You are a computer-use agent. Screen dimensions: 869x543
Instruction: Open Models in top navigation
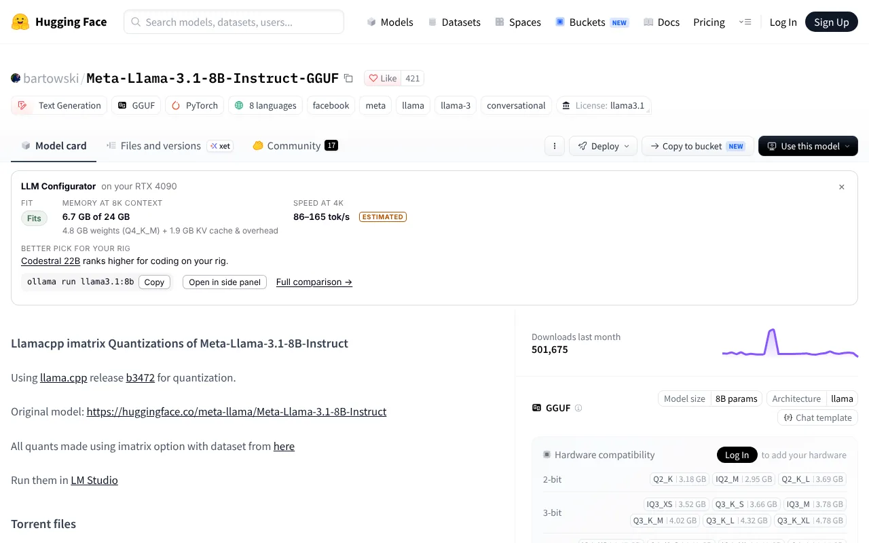(390, 22)
